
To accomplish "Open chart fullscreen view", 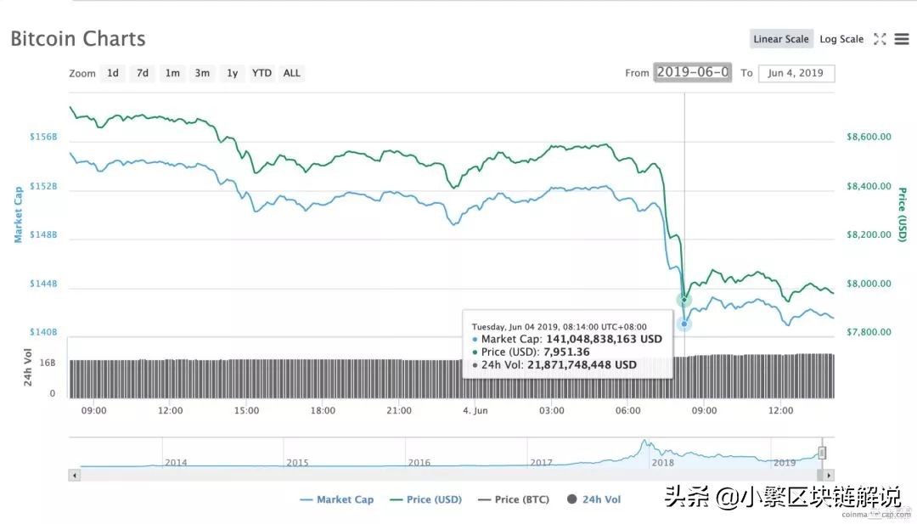I will pyautogui.click(x=880, y=38).
